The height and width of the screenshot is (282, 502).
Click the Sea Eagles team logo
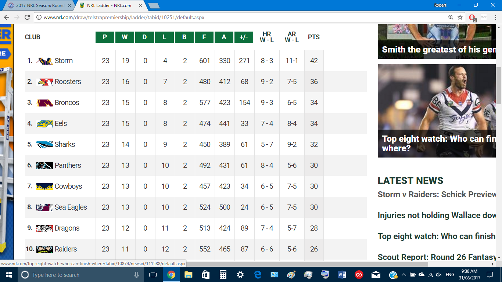[45, 207]
